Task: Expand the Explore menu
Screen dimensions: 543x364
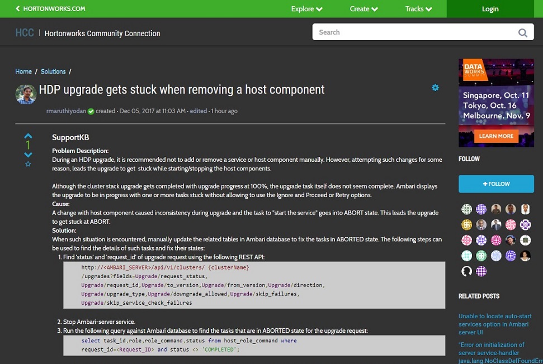Action: 306,9
